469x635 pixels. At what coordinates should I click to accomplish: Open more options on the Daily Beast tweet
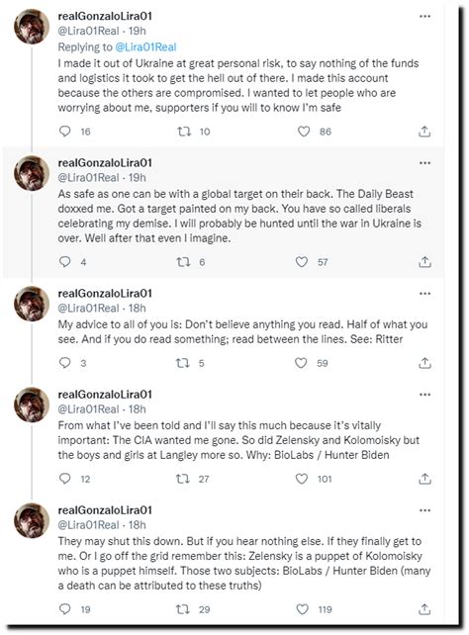[x=424, y=163]
